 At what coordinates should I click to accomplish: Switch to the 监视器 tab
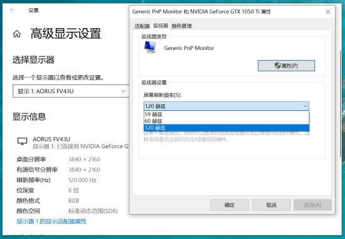tap(161, 26)
